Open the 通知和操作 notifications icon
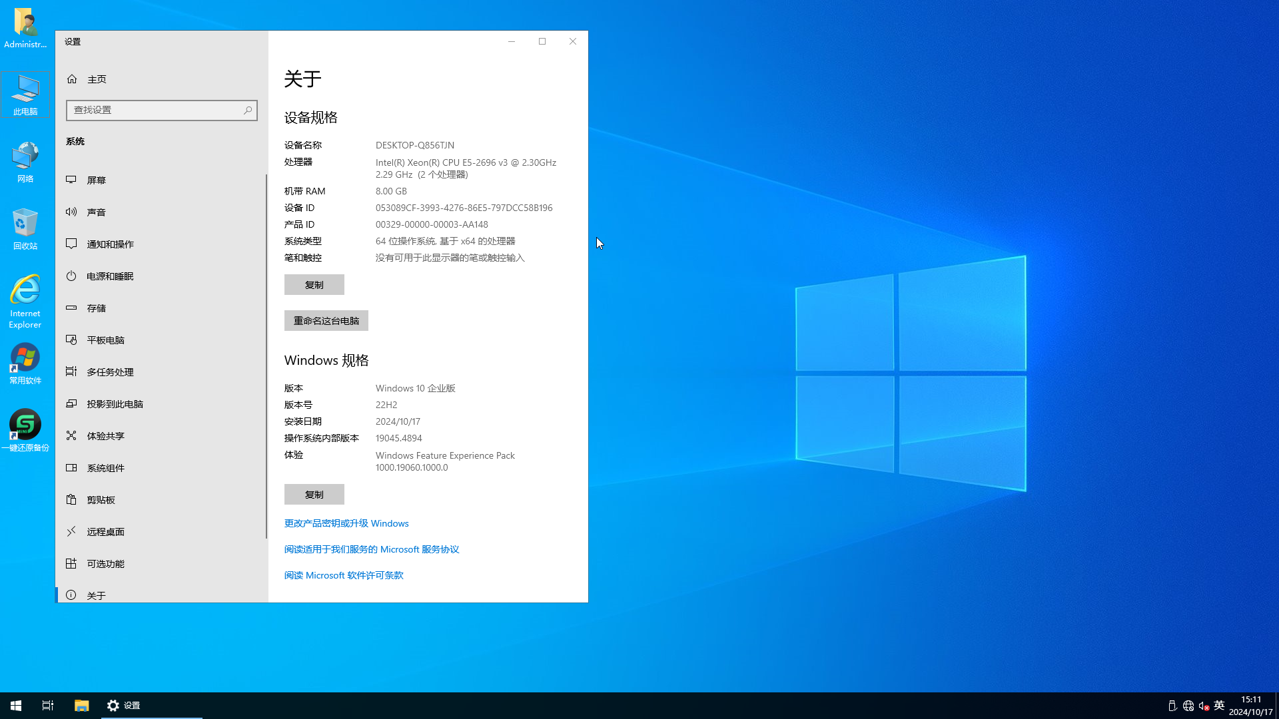This screenshot has width=1279, height=719. click(x=71, y=244)
